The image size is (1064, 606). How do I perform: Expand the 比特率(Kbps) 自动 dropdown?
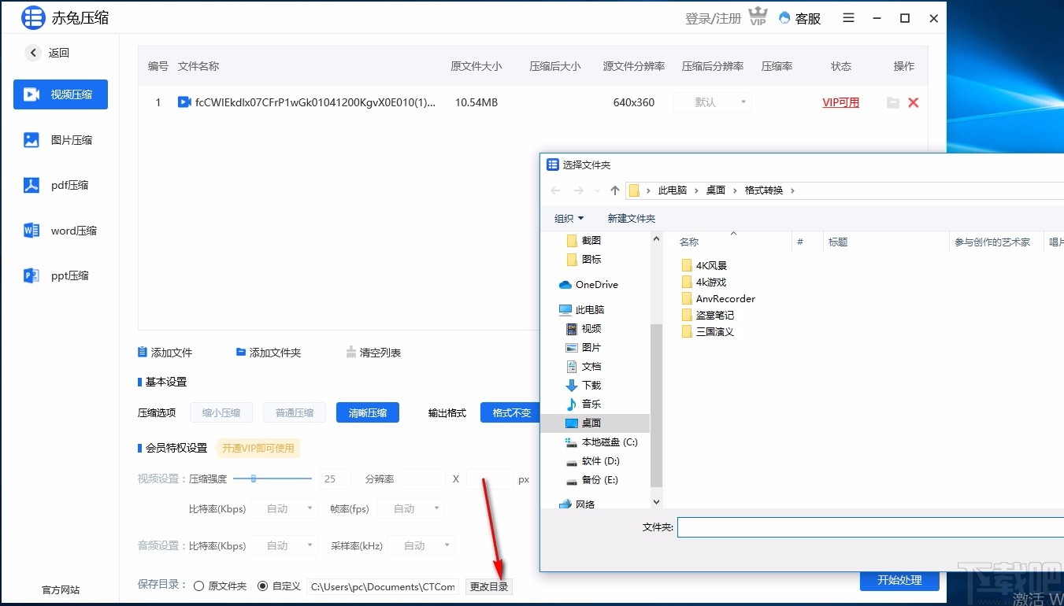click(x=284, y=508)
